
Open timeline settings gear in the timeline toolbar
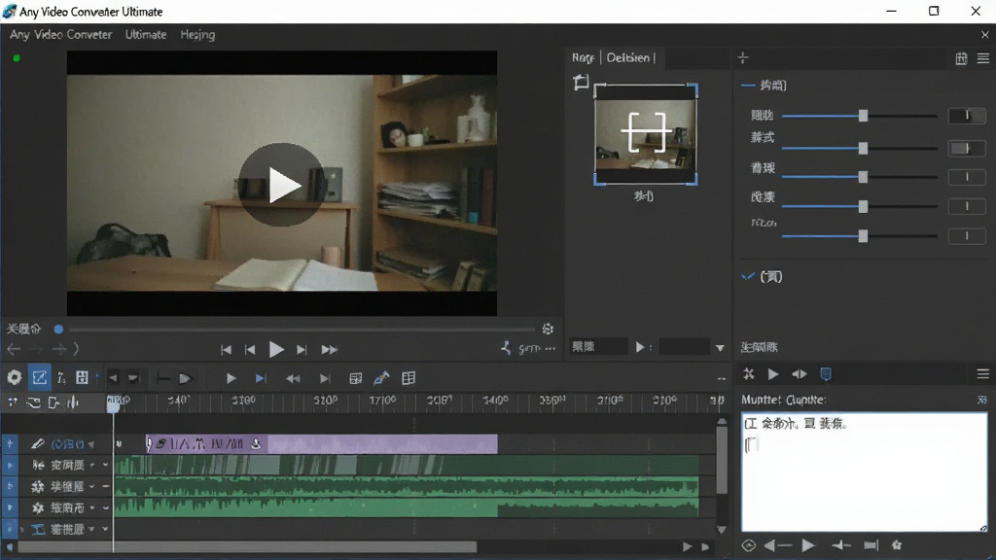[14, 378]
